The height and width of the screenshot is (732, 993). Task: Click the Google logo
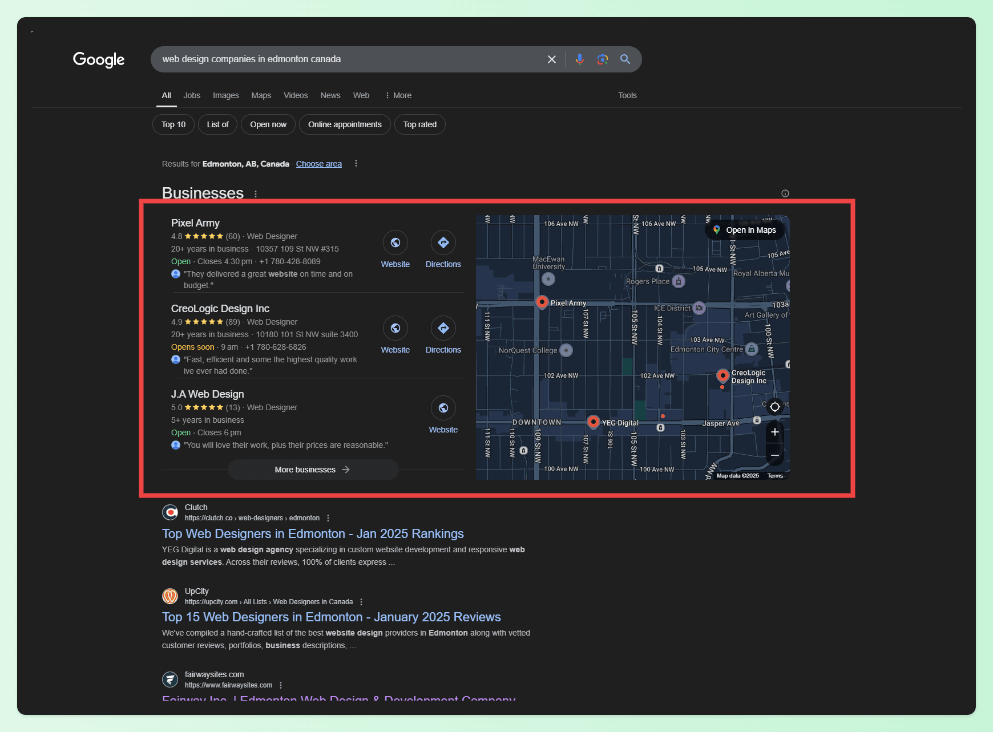point(99,59)
